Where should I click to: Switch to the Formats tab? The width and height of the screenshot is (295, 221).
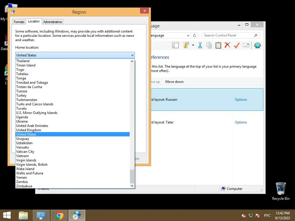tap(19, 22)
